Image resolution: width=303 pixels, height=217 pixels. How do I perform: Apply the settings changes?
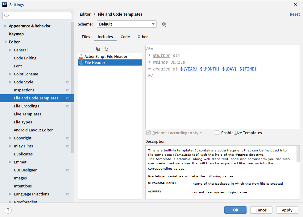pos(287,210)
